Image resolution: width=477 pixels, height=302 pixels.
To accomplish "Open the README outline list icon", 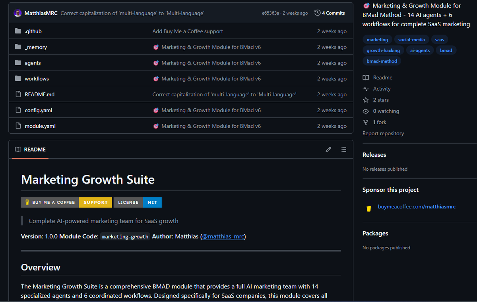I will [343, 150].
